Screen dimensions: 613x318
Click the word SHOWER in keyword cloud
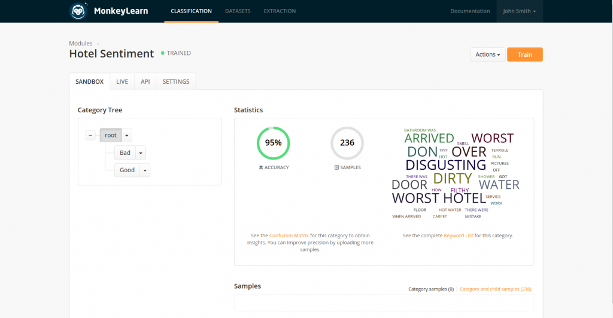point(486,177)
